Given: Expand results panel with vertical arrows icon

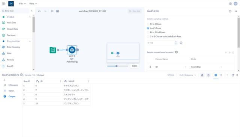Looking at the screenshot, I should point(237,75).
